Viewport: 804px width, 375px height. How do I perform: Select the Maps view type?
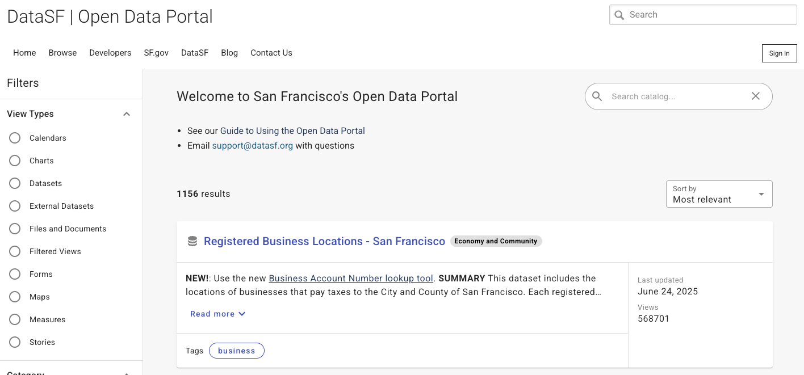(15, 297)
